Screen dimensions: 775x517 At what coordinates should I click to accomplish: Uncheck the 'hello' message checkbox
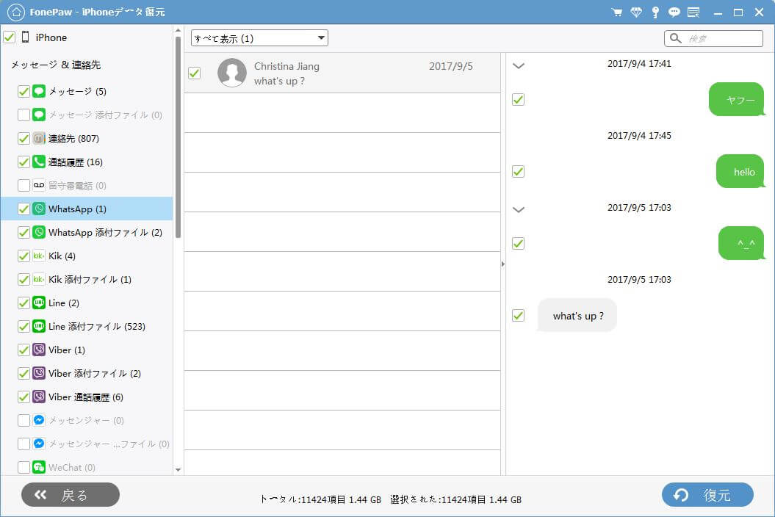[518, 172]
